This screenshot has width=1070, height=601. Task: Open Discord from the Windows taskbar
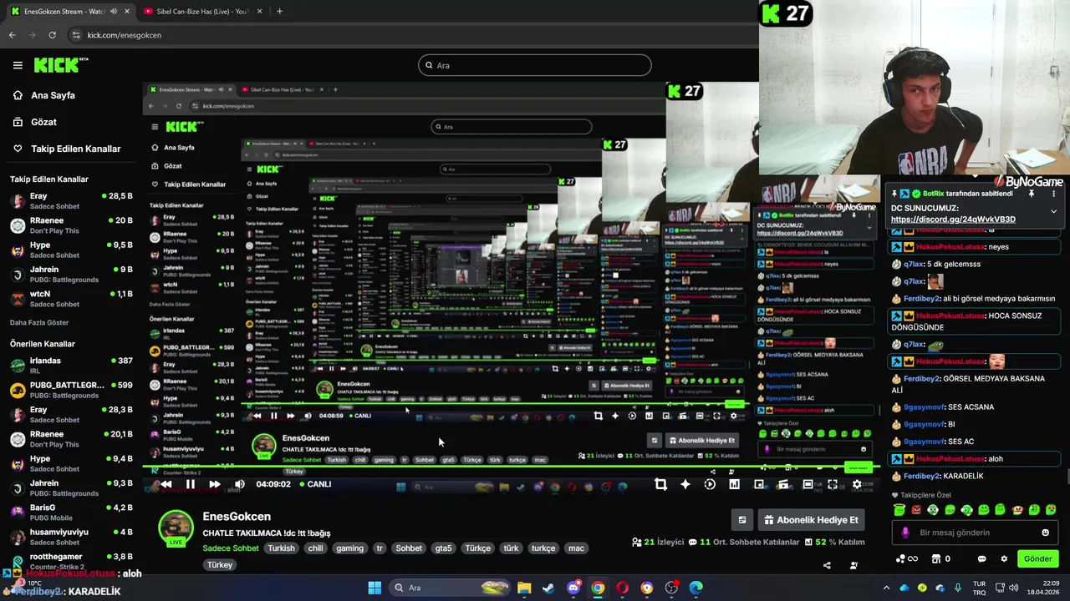(573, 588)
